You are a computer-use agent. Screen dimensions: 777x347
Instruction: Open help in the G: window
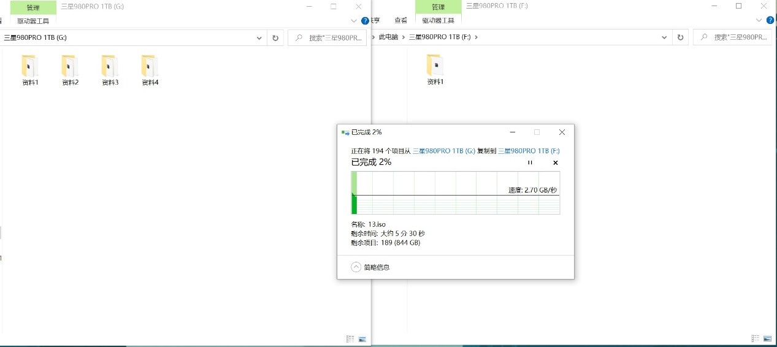[366, 21]
